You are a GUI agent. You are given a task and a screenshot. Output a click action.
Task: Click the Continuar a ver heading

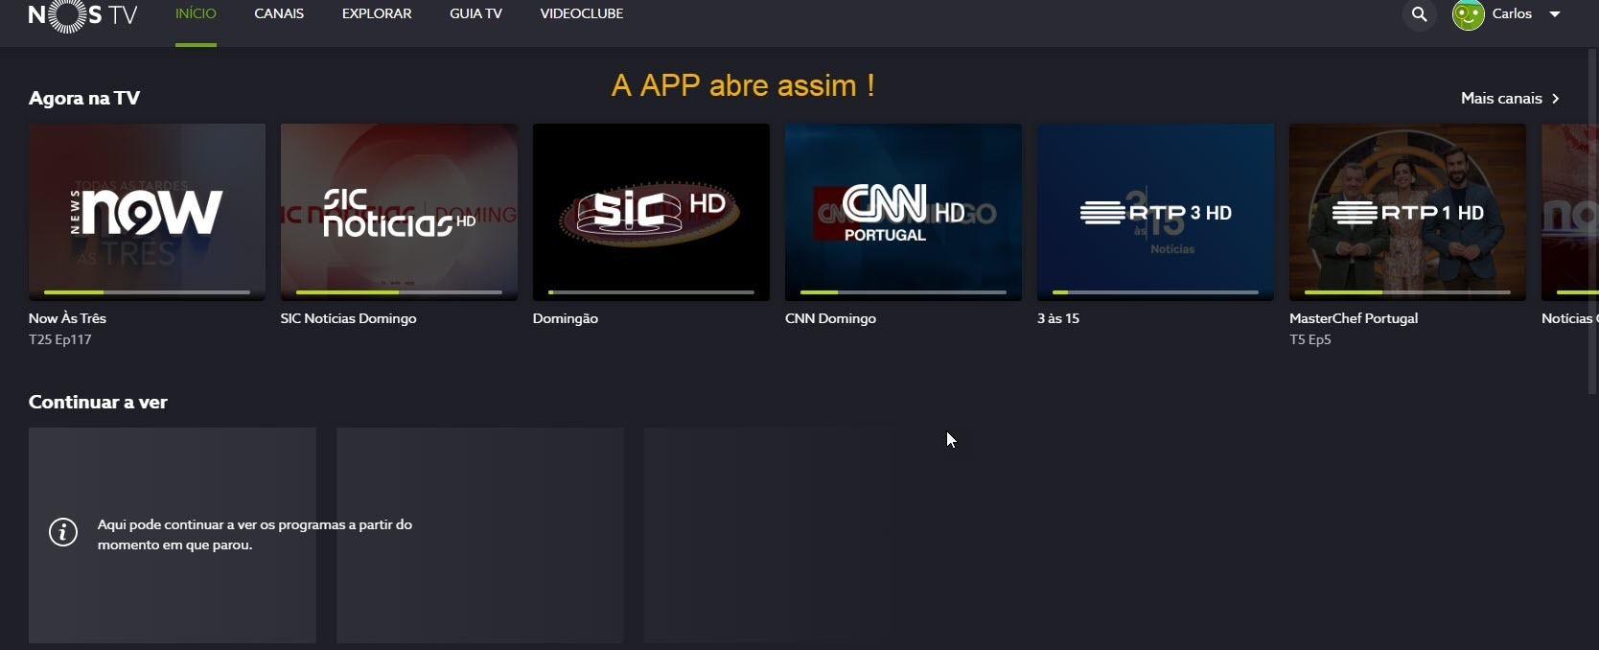point(98,402)
